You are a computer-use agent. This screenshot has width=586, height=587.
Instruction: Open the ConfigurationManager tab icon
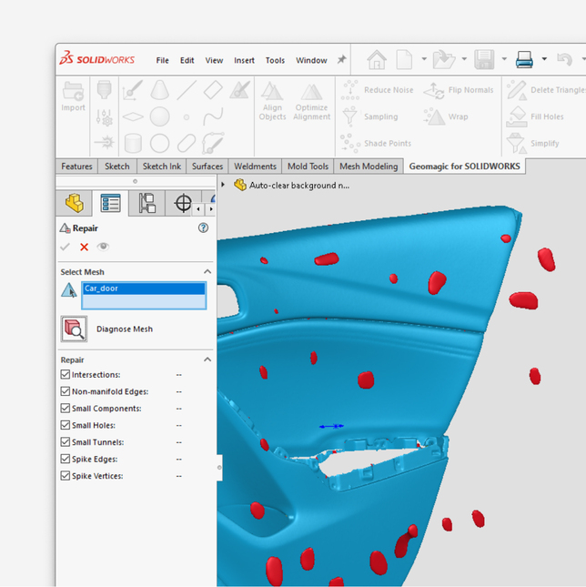point(146,203)
